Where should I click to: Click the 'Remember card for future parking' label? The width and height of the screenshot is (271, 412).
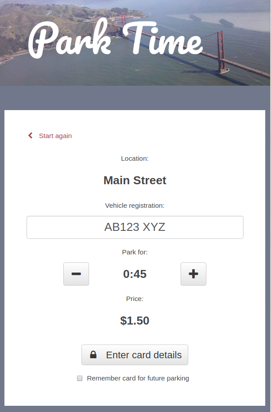pos(138,378)
